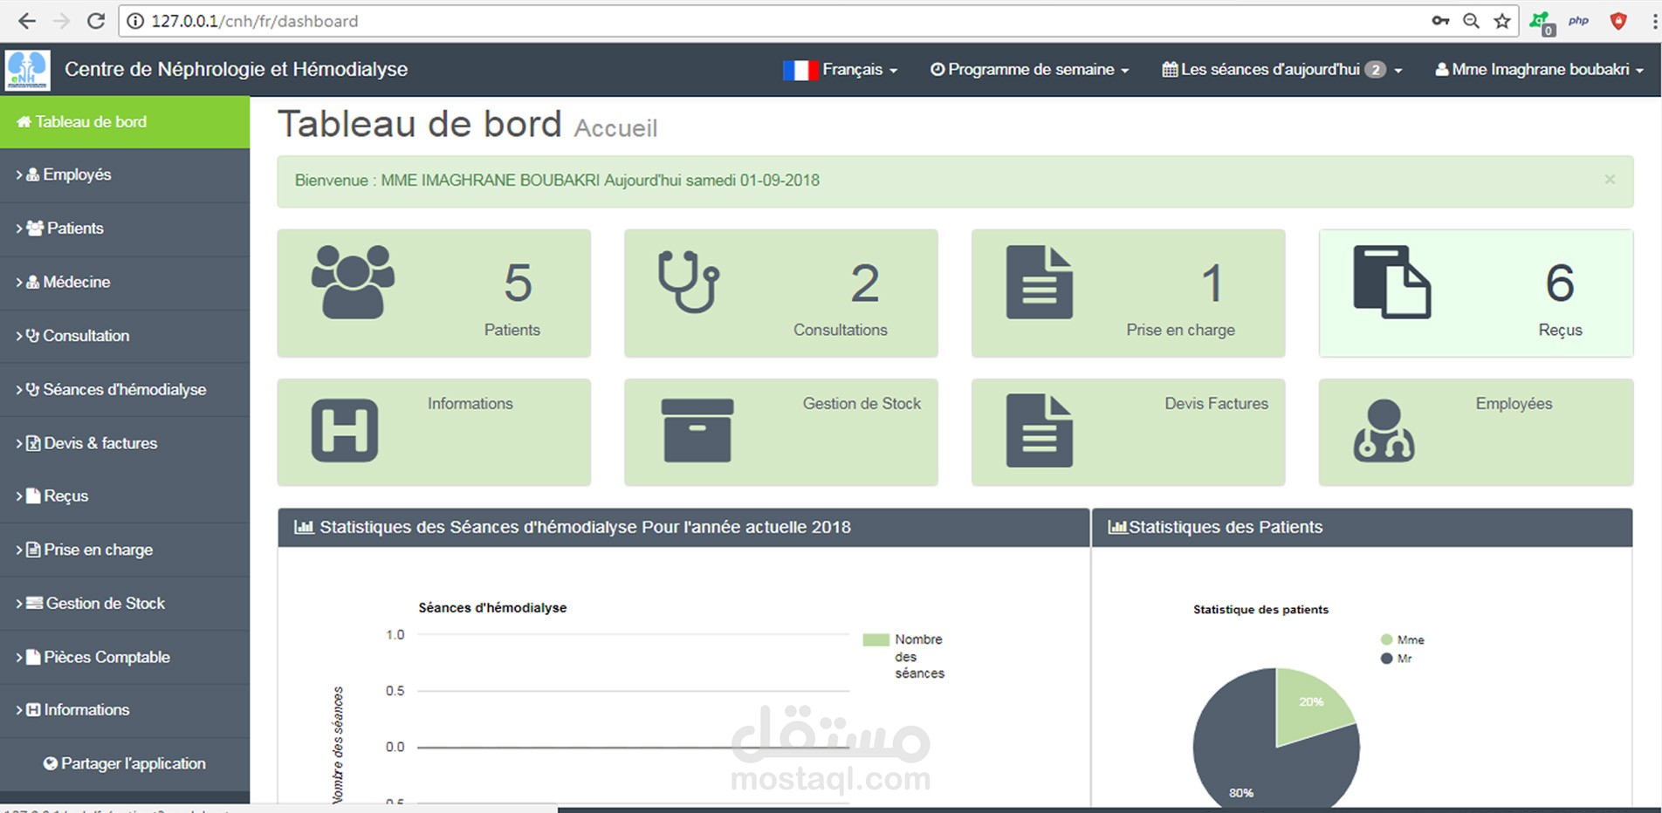Screen dimensions: 1662x813
Task: Open Pièces Comptable sidebar item
Action: pos(125,658)
